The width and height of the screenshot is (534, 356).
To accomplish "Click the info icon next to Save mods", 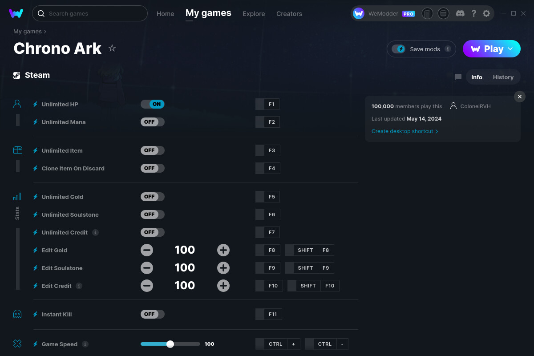I will 448,49.
